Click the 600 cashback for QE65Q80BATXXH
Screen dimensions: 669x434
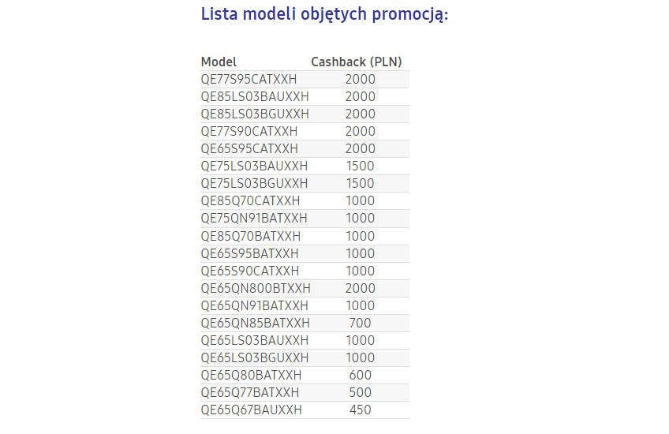[360, 375]
